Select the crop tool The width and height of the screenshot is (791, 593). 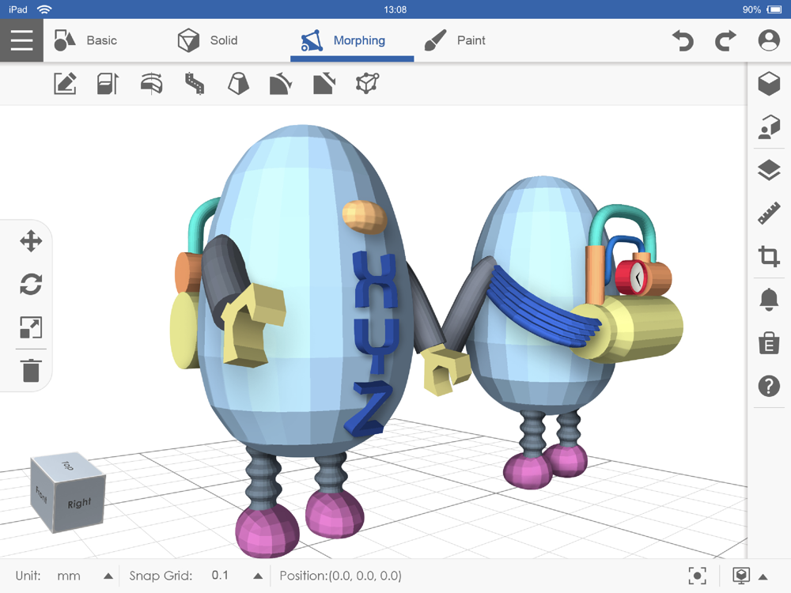(x=769, y=256)
